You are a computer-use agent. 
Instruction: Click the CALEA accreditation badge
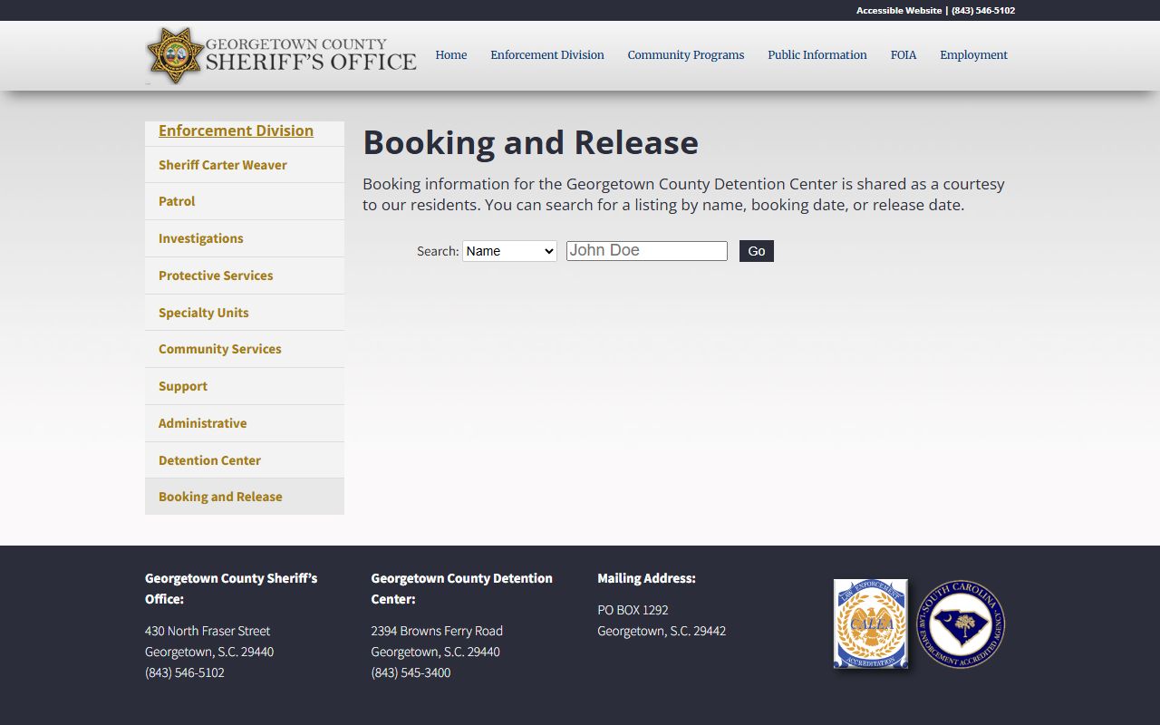(x=870, y=623)
